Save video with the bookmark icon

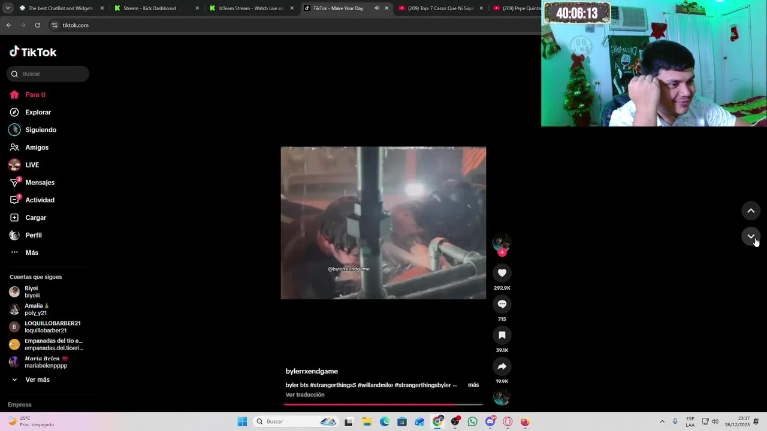pos(502,335)
